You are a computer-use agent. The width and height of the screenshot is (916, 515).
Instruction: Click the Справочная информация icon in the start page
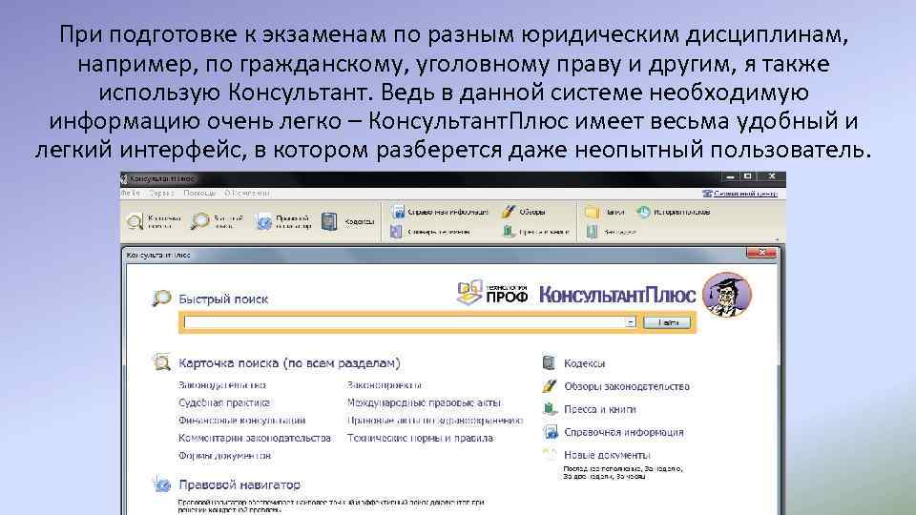(550, 432)
